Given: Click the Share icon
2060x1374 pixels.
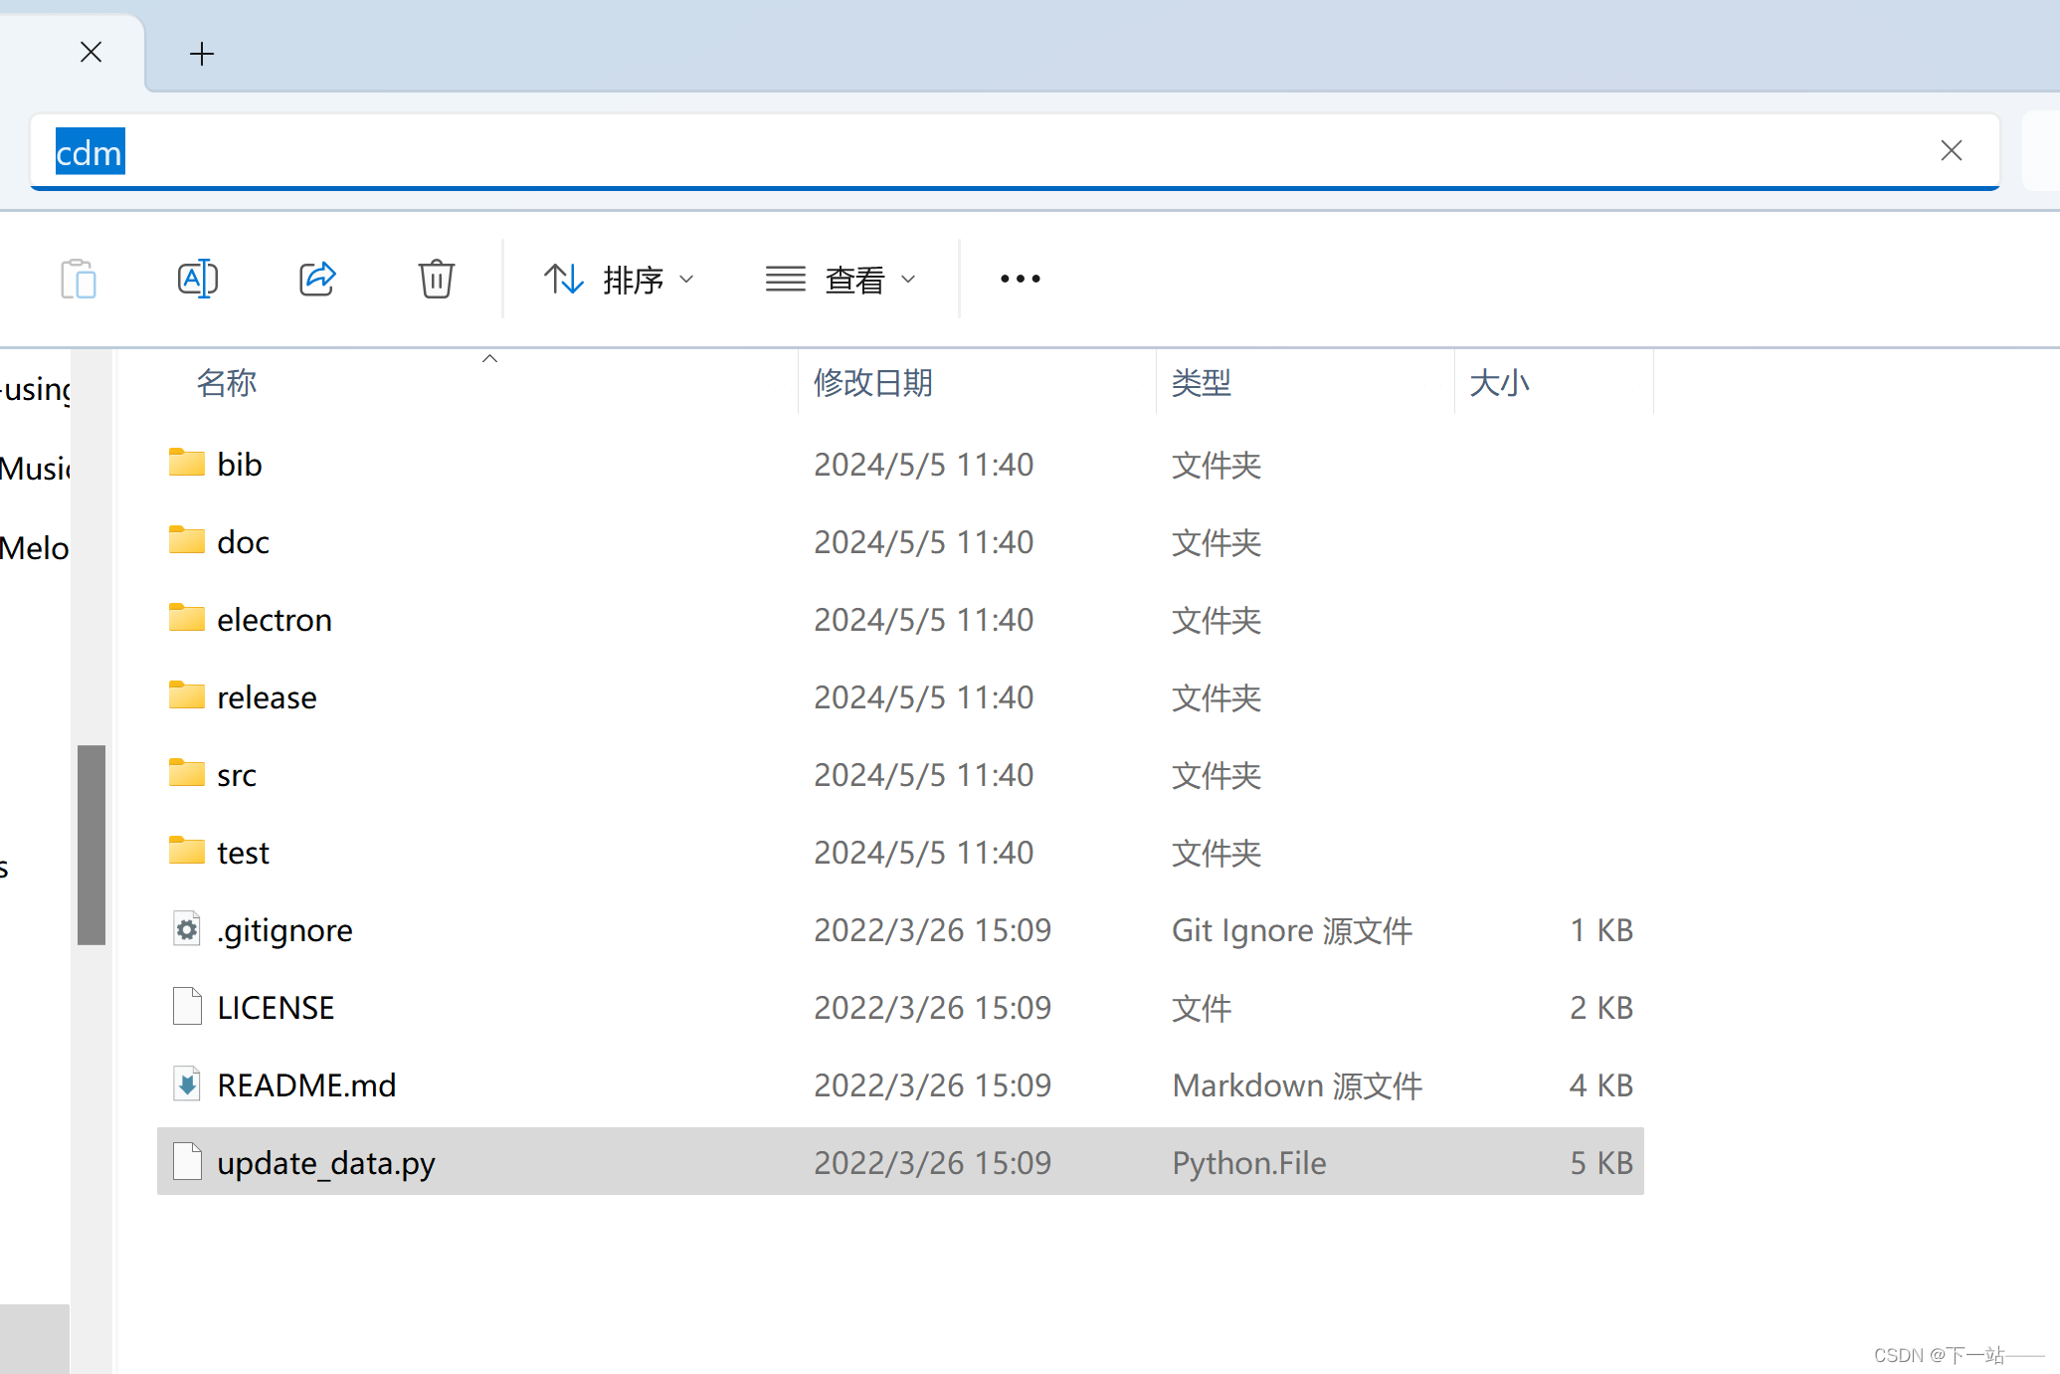Looking at the screenshot, I should [317, 279].
